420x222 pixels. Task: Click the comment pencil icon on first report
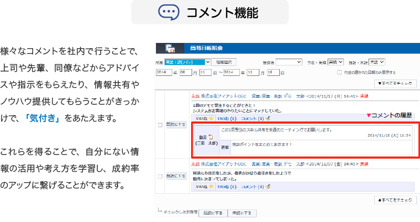(x=268, y=118)
